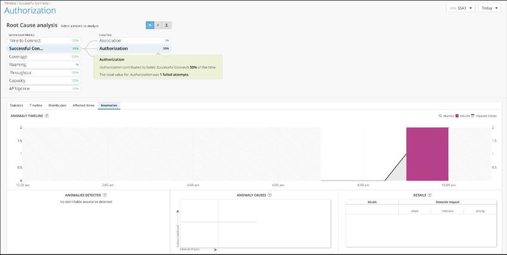Screen dimensions: 507x255
Task: Select the Roaming metric
Action: [x=44, y=64]
